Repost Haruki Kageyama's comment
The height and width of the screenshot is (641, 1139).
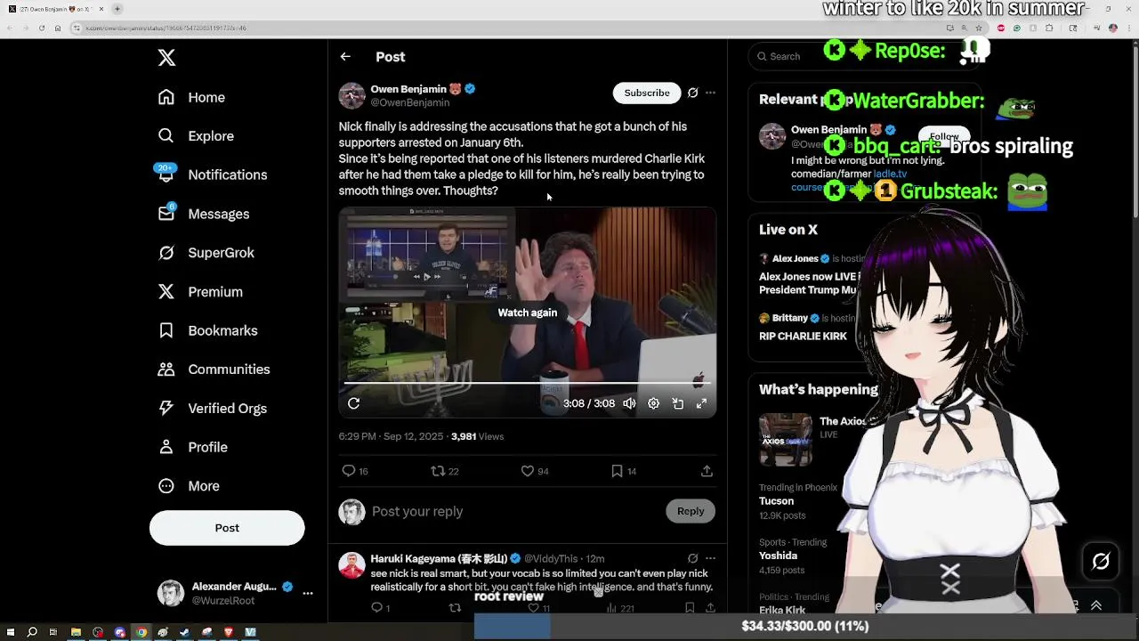point(455,607)
